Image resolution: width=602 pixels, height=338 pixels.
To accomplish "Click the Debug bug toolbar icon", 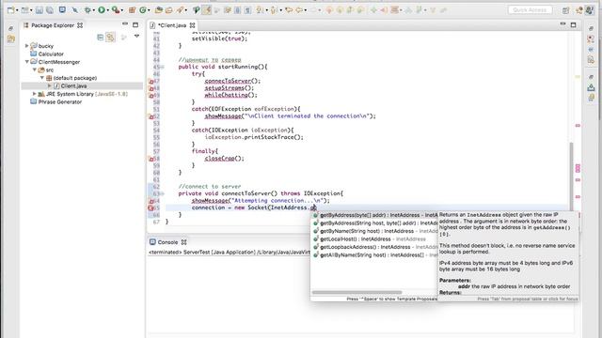I will click(87, 10).
